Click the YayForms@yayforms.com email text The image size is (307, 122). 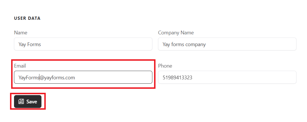tap(47, 77)
